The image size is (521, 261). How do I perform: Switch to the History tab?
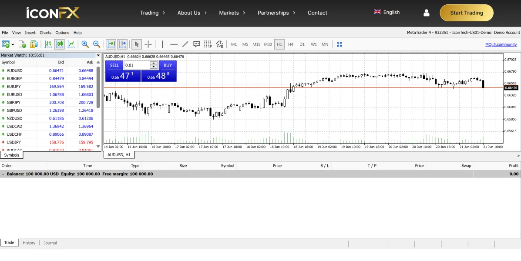point(29,243)
